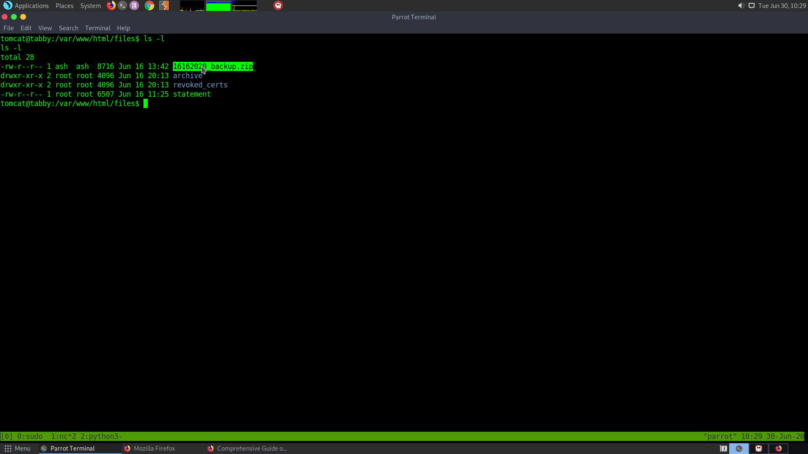Viewport: 808px width, 454px height.
Task: Expand the System menu
Action: coord(90,5)
